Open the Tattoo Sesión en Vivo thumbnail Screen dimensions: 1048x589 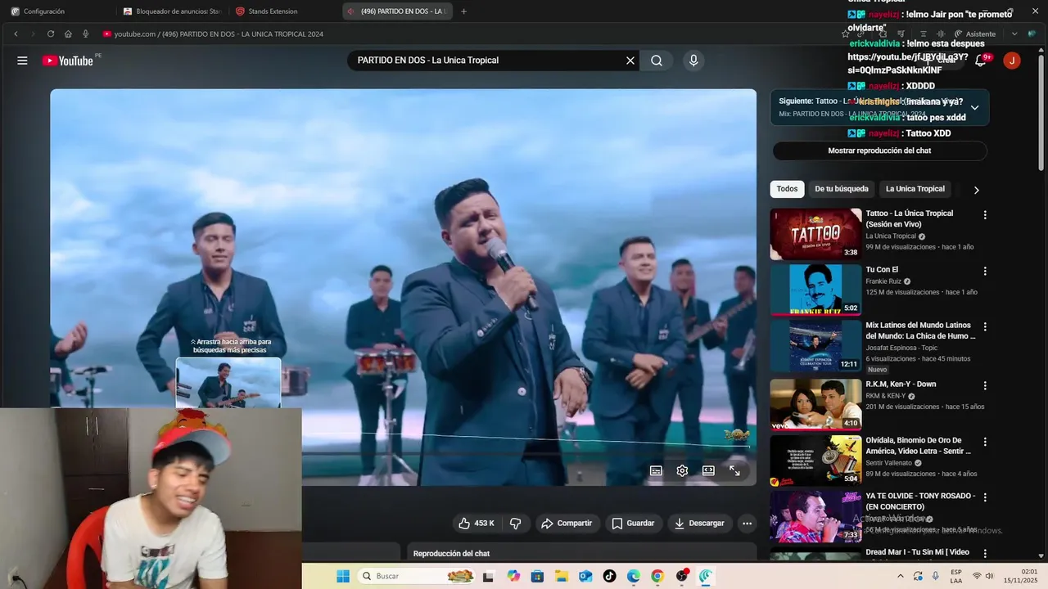pos(815,234)
